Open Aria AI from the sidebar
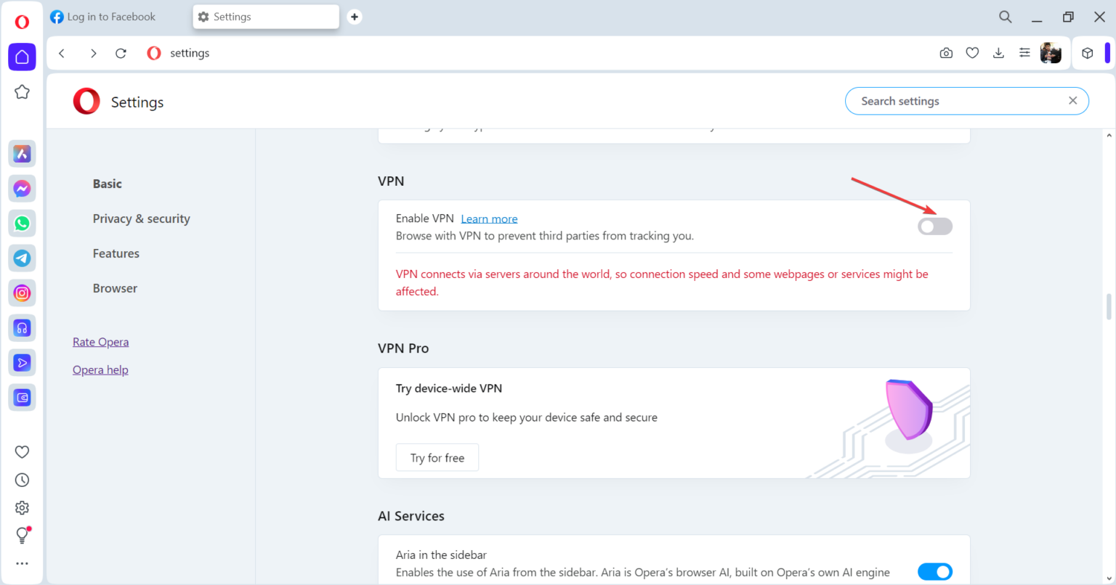Viewport: 1116px width, 585px height. pos(22,153)
